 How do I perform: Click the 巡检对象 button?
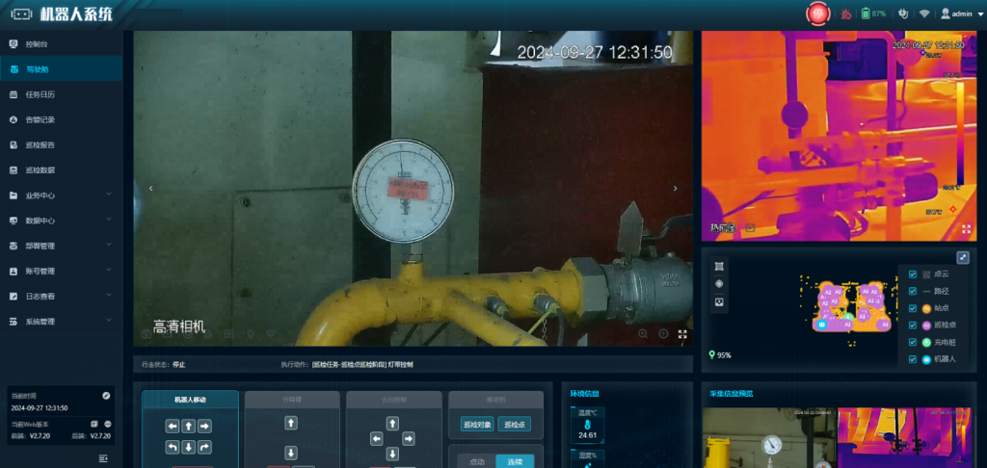pyautogui.click(x=476, y=424)
